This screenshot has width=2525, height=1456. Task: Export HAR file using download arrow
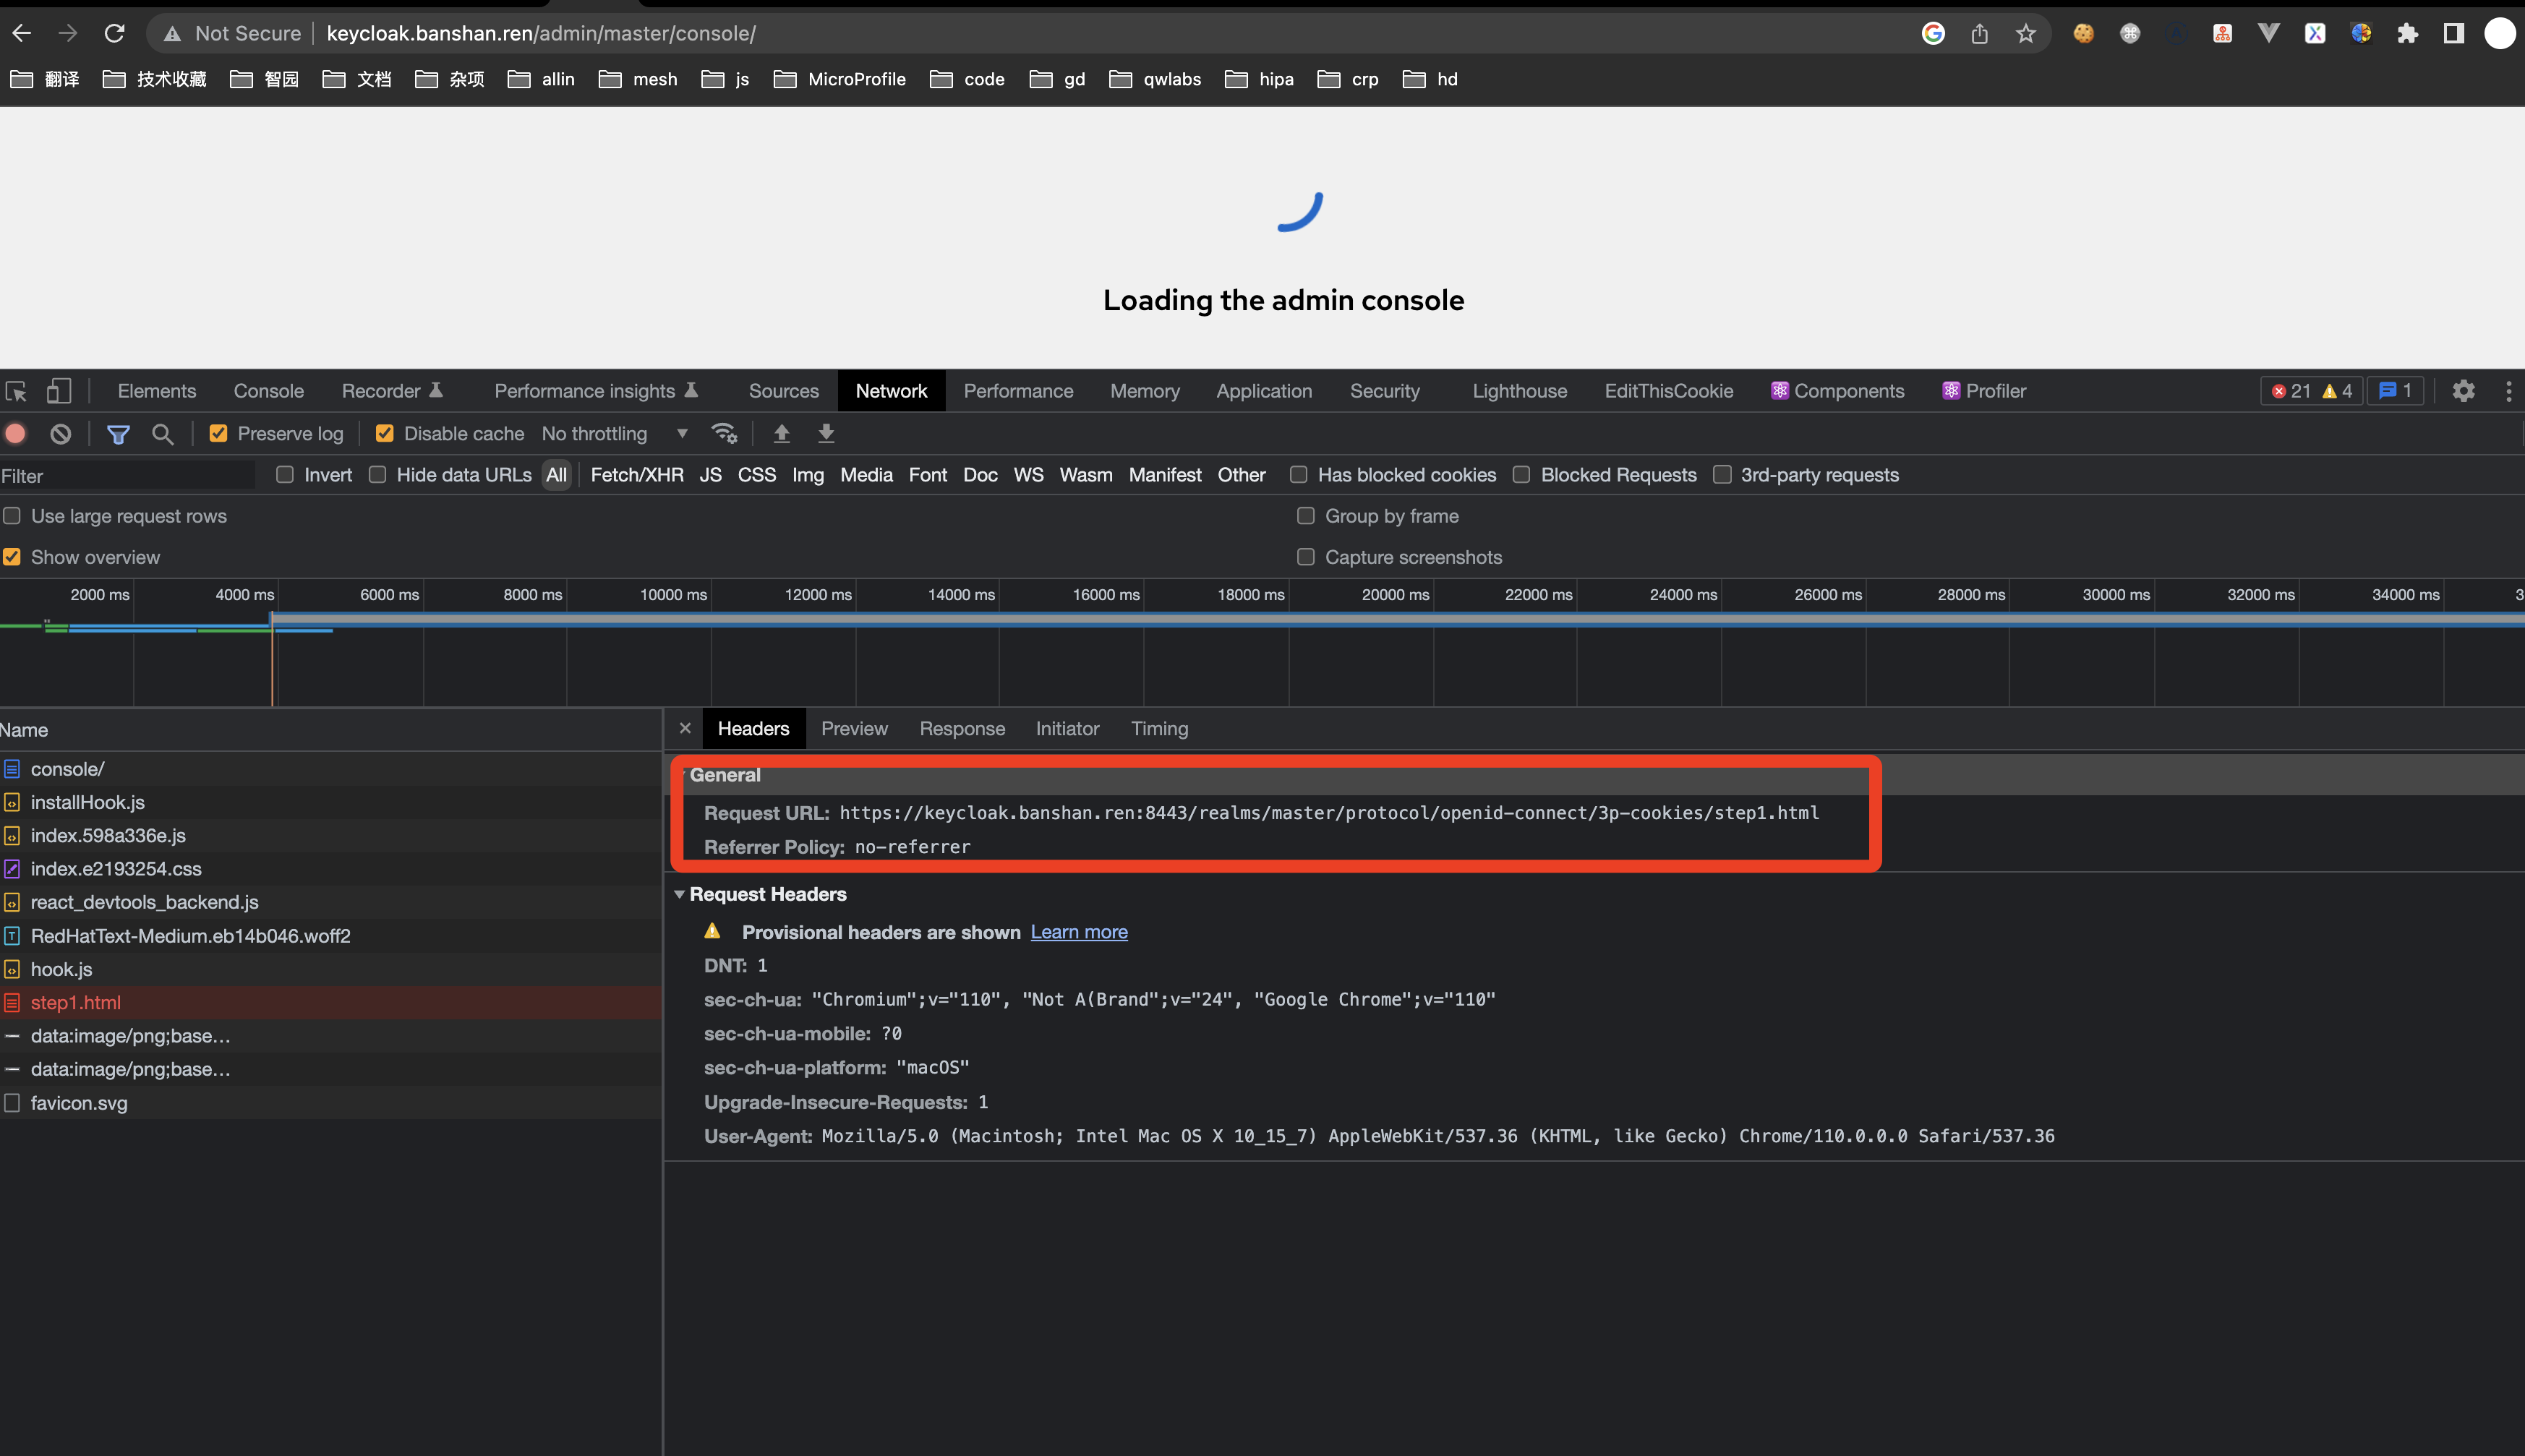click(825, 433)
